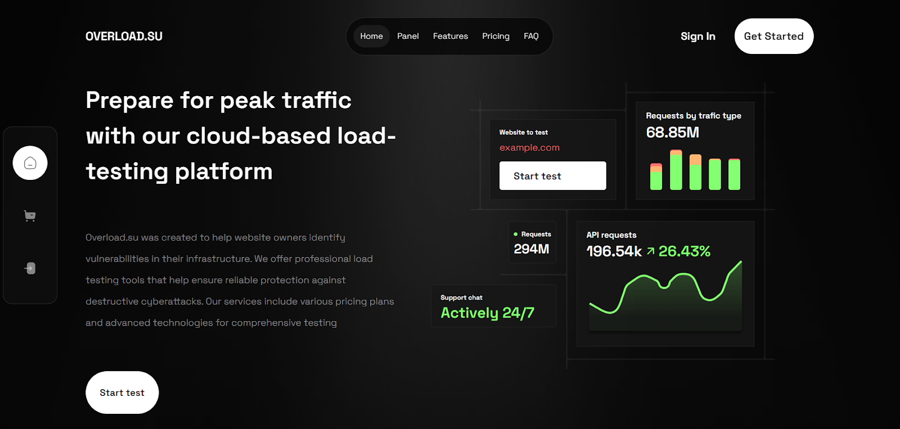Click the Support chat label
This screenshot has height=429, width=900.
point(461,297)
